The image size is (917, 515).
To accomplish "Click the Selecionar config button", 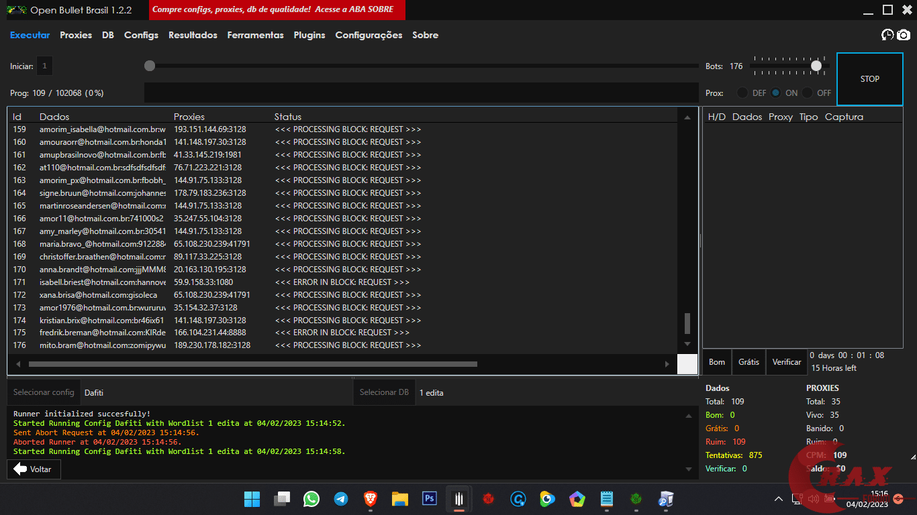I will coord(44,392).
